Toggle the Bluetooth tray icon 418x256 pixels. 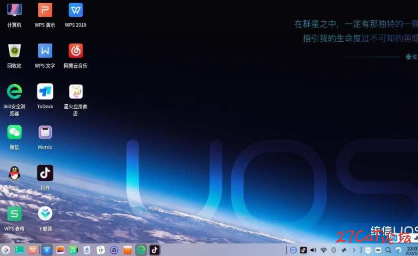333,250
